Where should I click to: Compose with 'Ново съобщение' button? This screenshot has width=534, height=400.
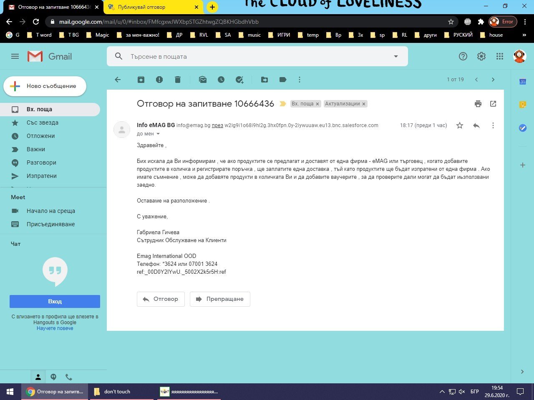pyautogui.click(x=45, y=86)
